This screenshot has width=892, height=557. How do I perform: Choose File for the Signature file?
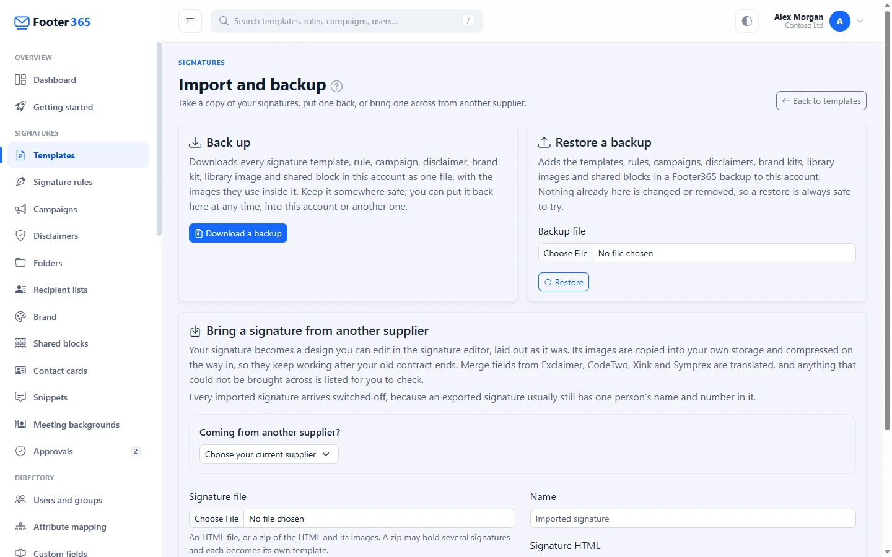(216, 519)
